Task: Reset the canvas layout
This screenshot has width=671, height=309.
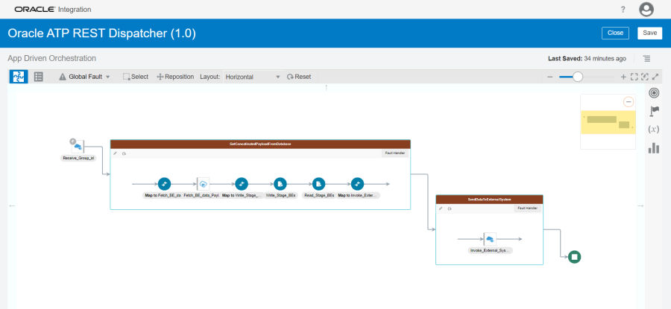Action: pos(299,77)
